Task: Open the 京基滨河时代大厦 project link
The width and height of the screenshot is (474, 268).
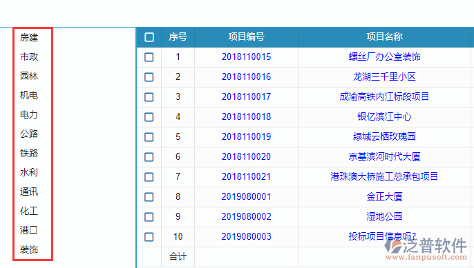Action: pyautogui.click(x=384, y=156)
